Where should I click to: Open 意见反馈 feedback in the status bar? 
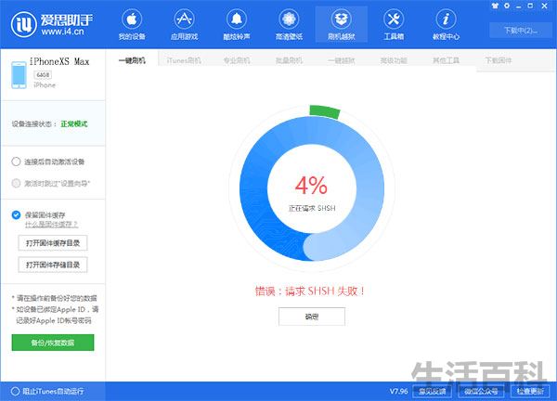click(x=432, y=391)
